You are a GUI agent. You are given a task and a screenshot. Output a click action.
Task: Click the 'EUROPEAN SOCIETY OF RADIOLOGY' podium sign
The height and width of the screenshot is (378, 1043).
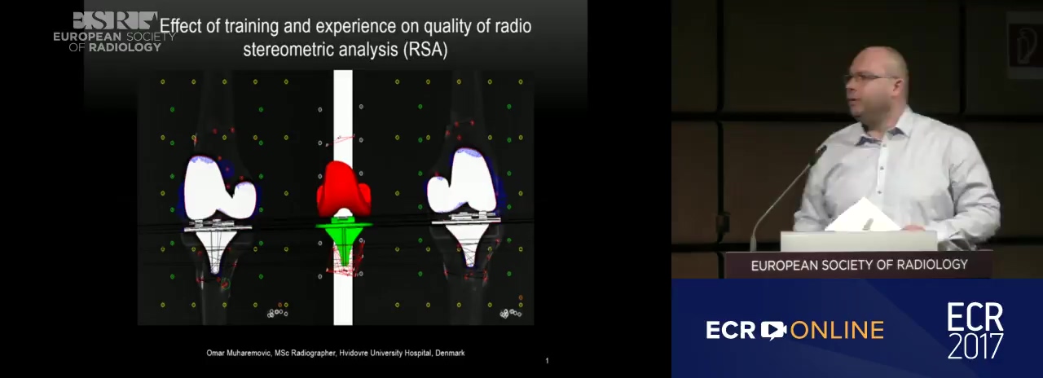(x=859, y=265)
